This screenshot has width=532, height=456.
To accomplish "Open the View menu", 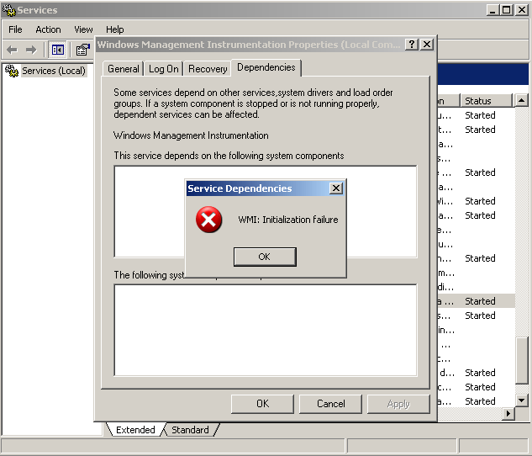I will pyautogui.click(x=83, y=29).
